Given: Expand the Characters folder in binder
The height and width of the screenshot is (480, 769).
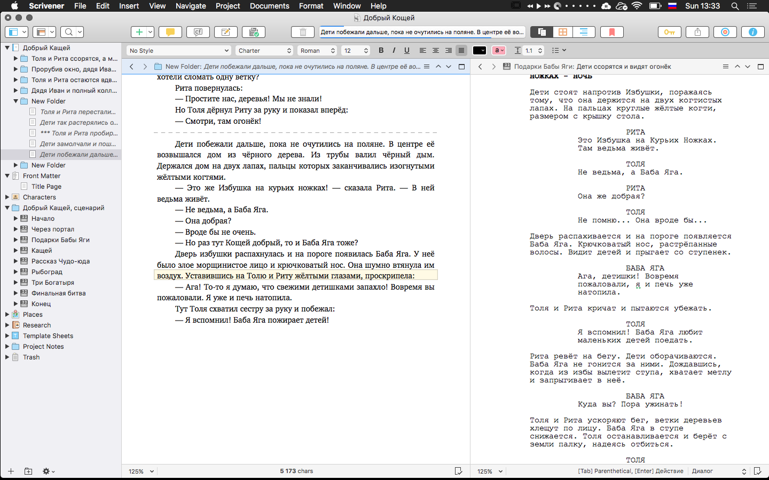Looking at the screenshot, I should pyautogui.click(x=7, y=197).
